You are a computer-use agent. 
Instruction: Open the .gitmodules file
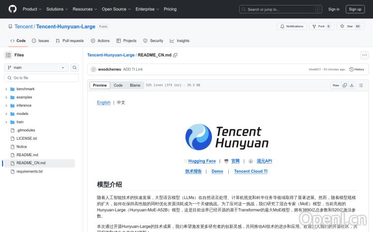point(26,130)
